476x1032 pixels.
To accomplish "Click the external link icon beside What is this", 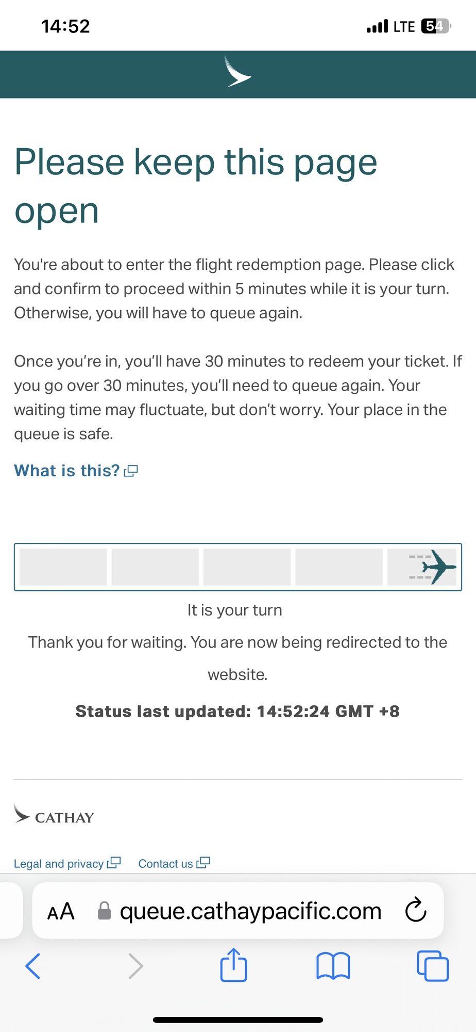I will pyautogui.click(x=131, y=471).
